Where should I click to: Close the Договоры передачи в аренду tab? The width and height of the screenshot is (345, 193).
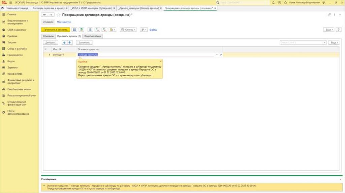[67, 8]
